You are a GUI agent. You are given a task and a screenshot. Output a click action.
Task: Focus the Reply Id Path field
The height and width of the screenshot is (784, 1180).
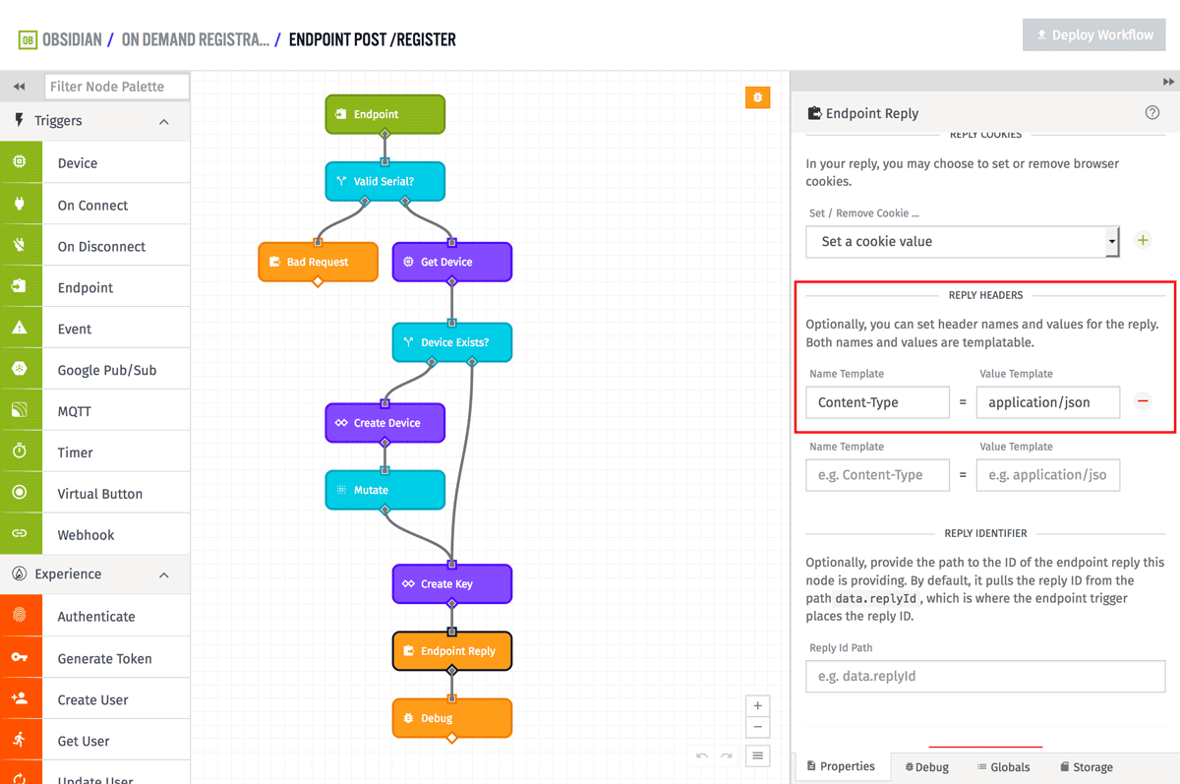[x=984, y=677]
